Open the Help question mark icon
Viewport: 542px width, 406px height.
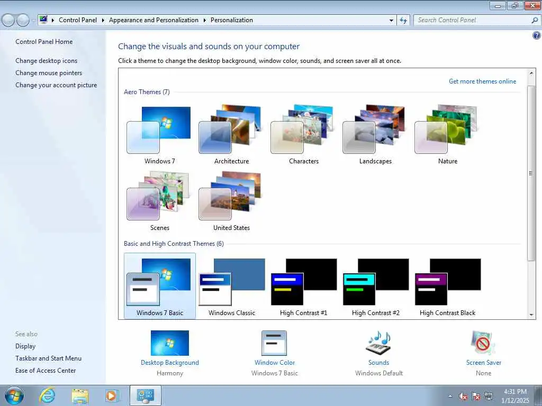(537, 35)
